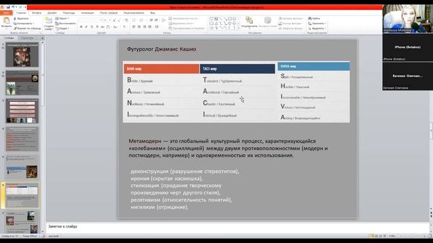The width and height of the screenshot is (433, 243).
Task: Switch to Переходы (Transitions) ribbon tab
Action: coord(69,13)
